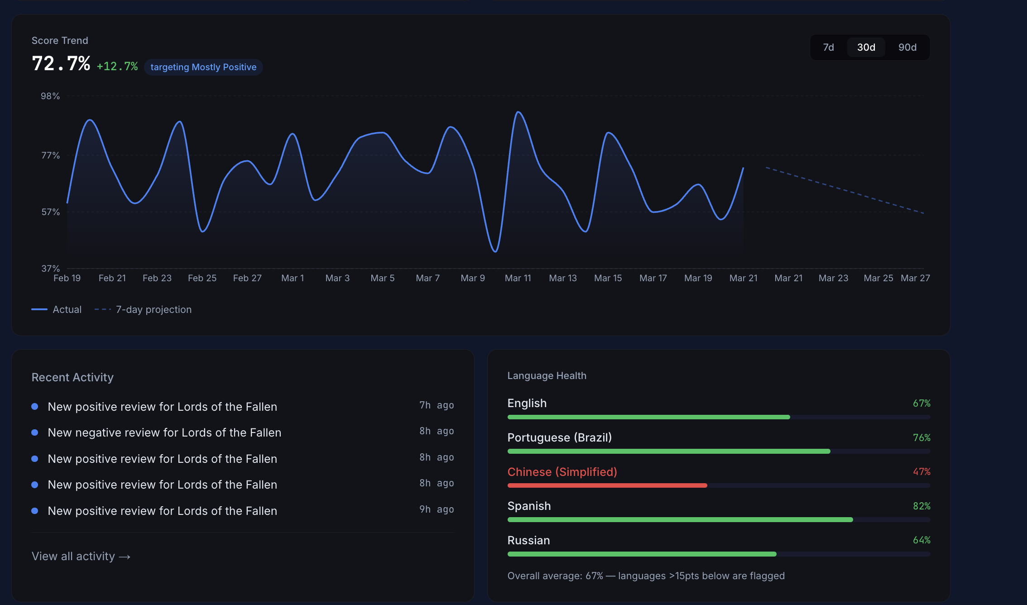The width and height of the screenshot is (1027, 605).
Task: Switch score trend to 7d range
Action: [829, 47]
